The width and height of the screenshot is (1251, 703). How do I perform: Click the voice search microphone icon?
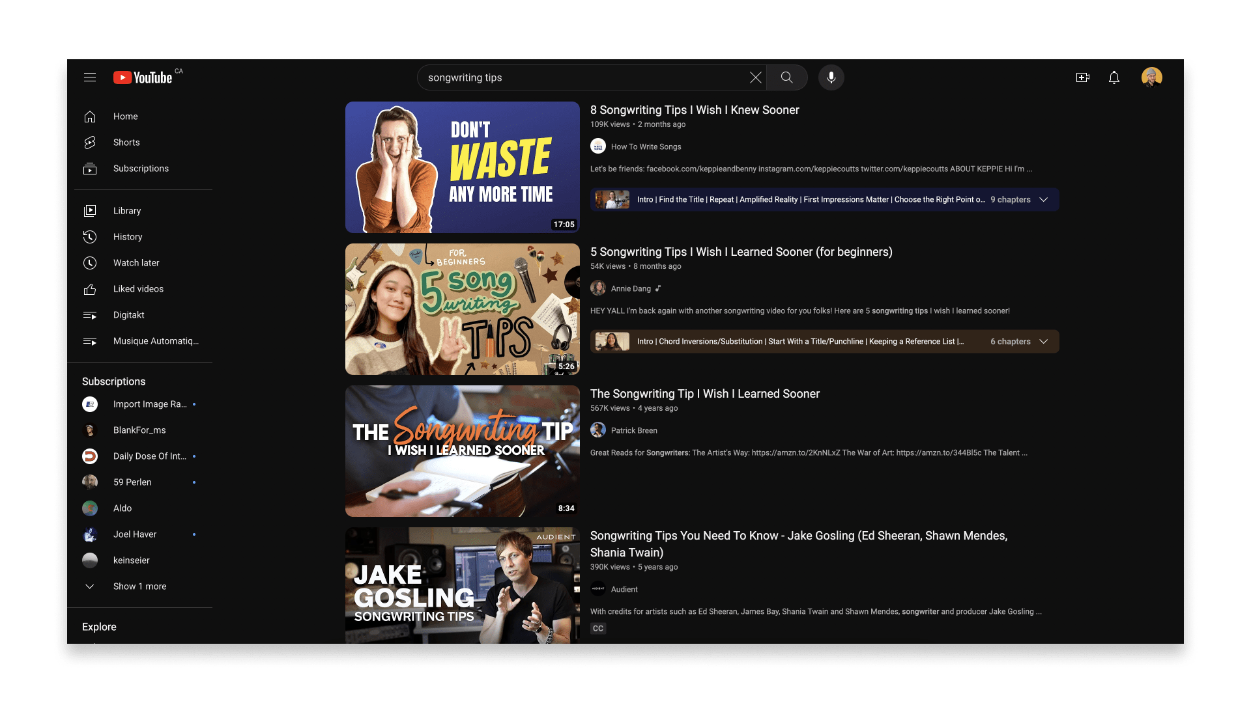[831, 77]
